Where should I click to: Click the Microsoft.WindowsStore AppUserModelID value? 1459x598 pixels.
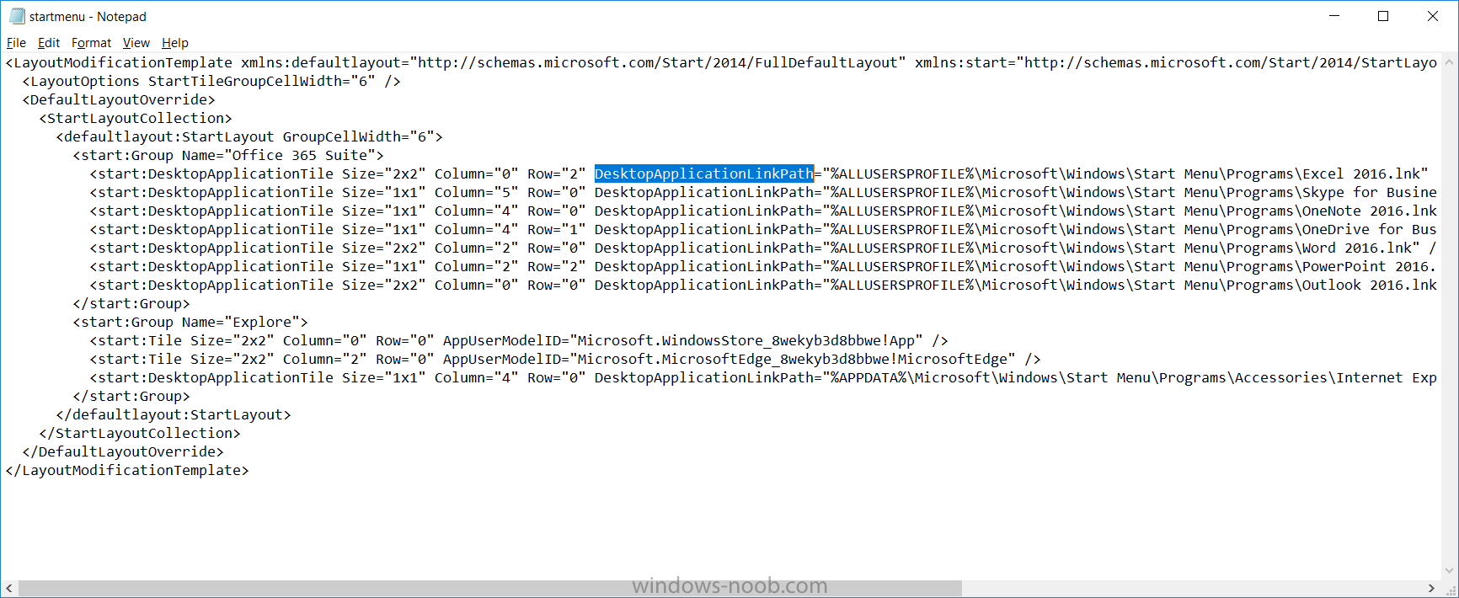pos(746,340)
